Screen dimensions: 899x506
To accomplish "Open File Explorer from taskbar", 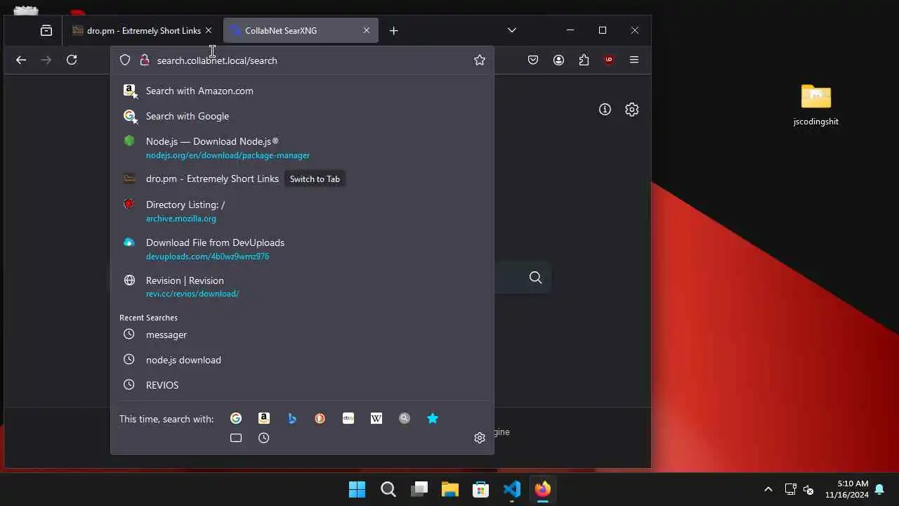I will (449, 489).
